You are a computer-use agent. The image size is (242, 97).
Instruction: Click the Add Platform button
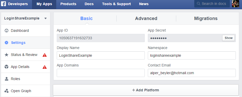[146, 90]
